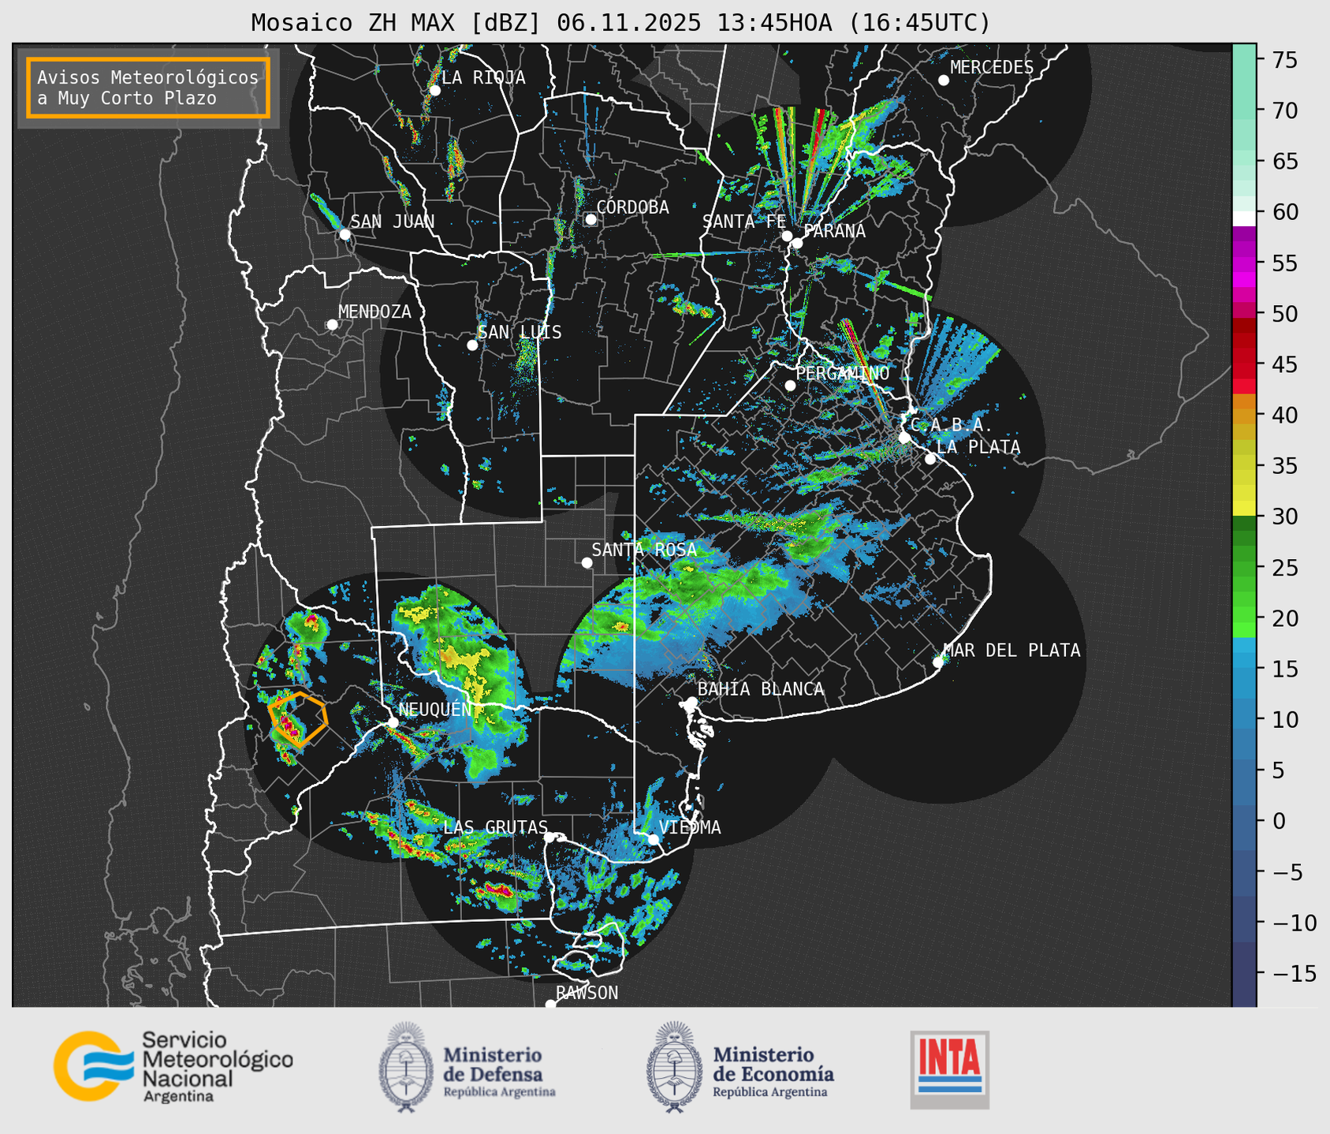Click the MAR DEL PLATA label text
1330x1134 pixels.
pyautogui.click(x=1012, y=651)
